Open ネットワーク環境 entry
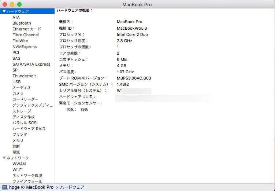This screenshot has width=275, height=191. pos(27,176)
